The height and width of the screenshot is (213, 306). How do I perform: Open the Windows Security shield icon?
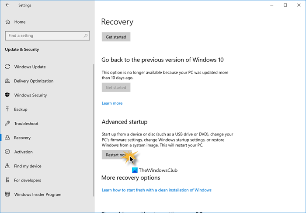[x=7, y=95]
